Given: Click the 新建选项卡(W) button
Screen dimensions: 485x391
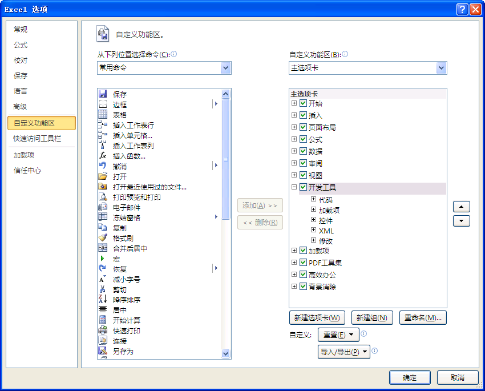Looking at the screenshot, I should (317, 318).
